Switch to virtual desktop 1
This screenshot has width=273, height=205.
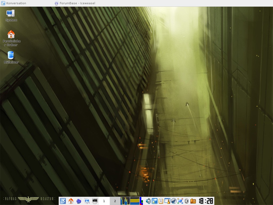(x=104, y=201)
